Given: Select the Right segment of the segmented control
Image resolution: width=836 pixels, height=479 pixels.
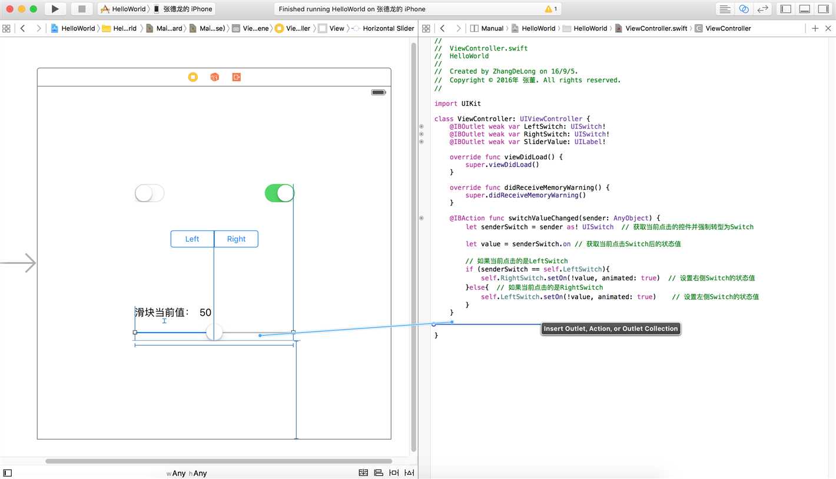Looking at the screenshot, I should (236, 239).
